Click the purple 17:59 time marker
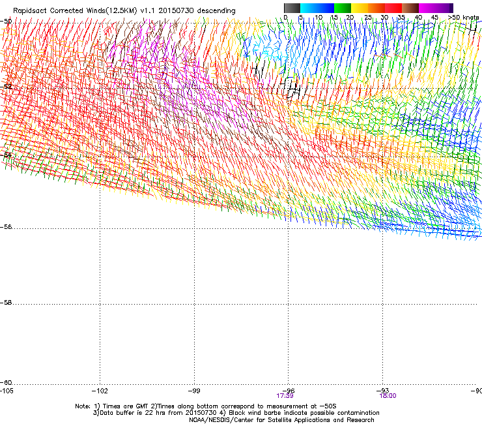The width and height of the screenshot is (482, 424). coord(285,396)
